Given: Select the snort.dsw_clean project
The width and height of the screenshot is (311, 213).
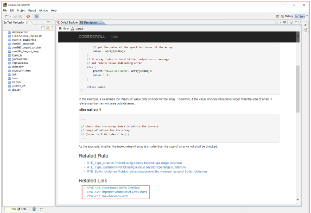Looking at the screenshot, I should click(x=19, y=70).
